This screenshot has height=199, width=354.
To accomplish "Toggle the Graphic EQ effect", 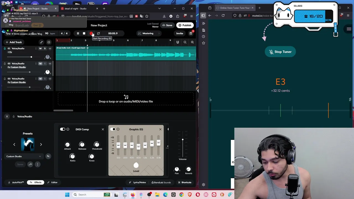I will click(x=113, y=129).
